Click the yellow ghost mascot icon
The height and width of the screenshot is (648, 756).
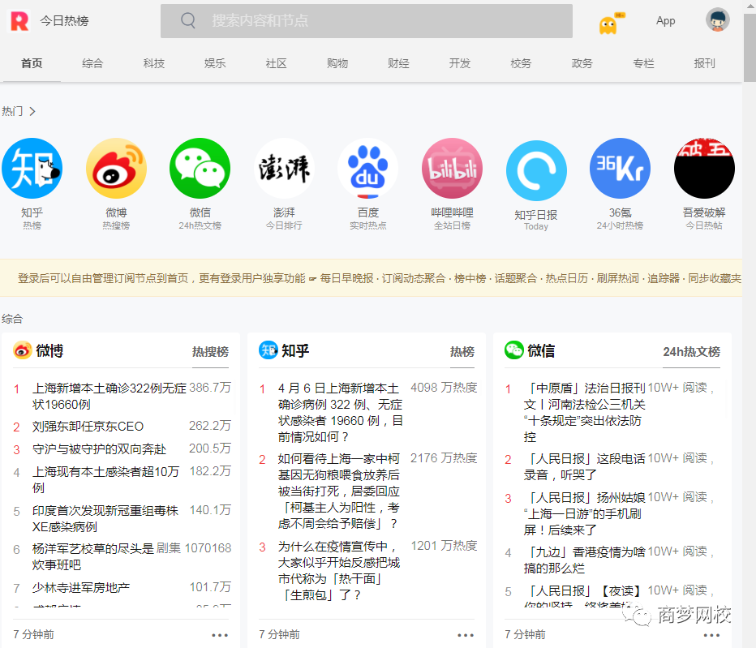(610, 24)
